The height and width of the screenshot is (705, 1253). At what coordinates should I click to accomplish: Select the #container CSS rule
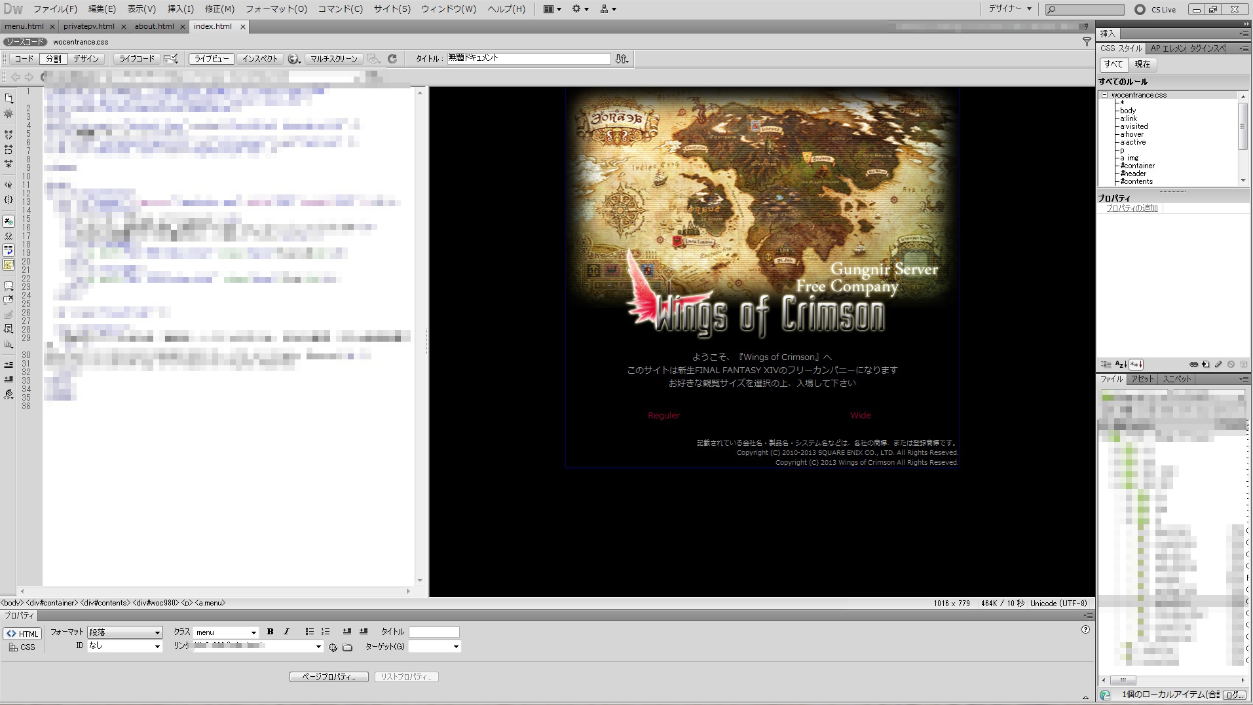coord(1138,166)
